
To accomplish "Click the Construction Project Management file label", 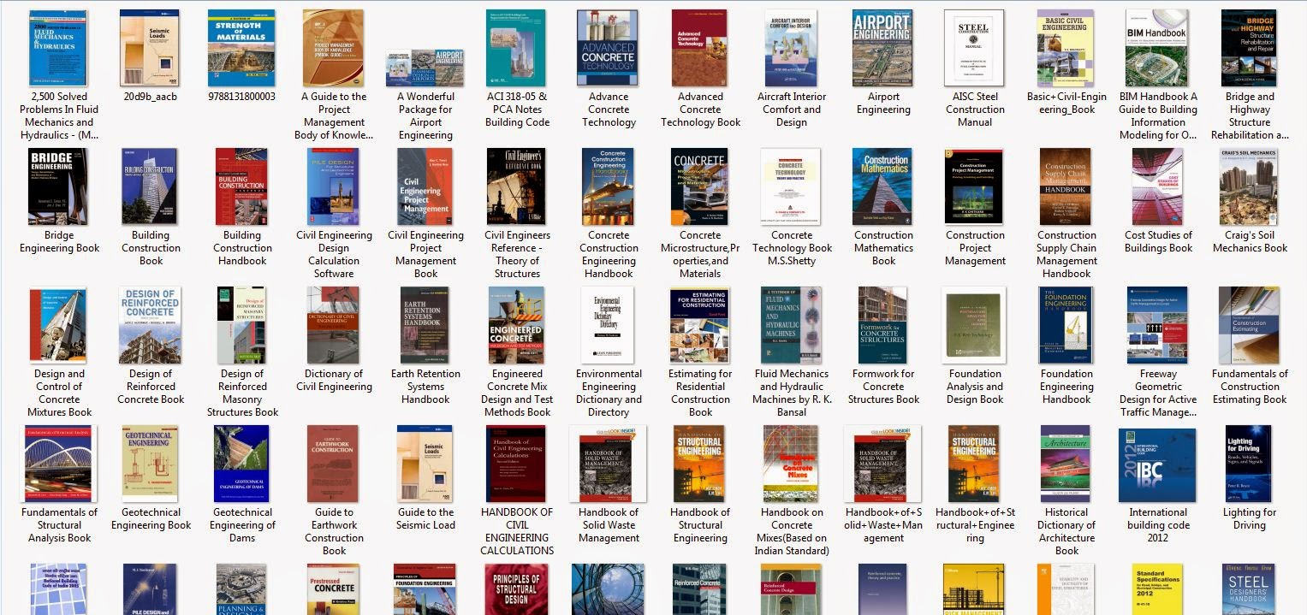I will coord(975,248).
